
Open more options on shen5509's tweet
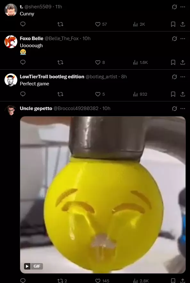coord(183,7)
